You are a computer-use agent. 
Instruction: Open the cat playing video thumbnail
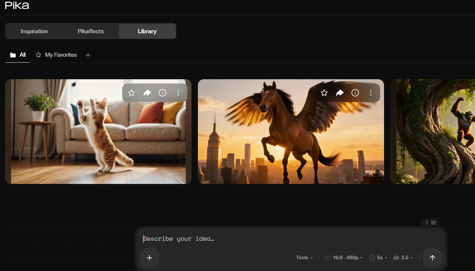98,131
